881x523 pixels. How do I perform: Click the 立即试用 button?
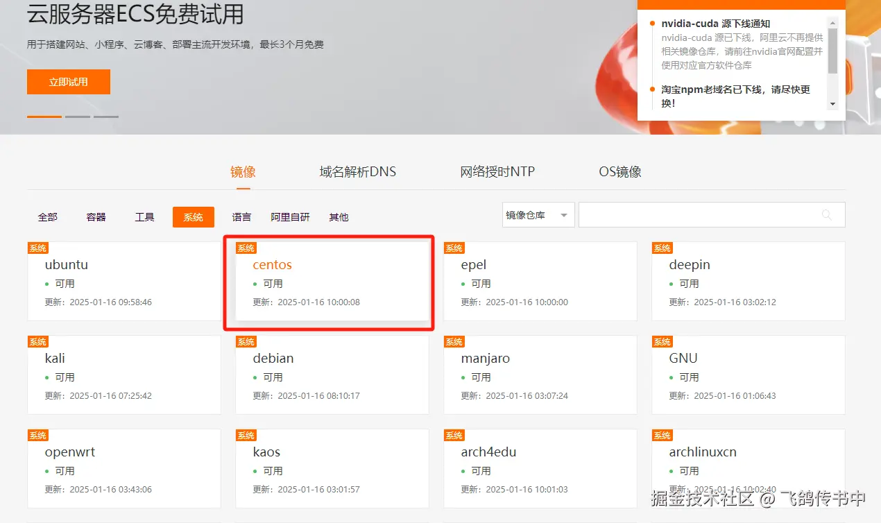pos(69,82)
